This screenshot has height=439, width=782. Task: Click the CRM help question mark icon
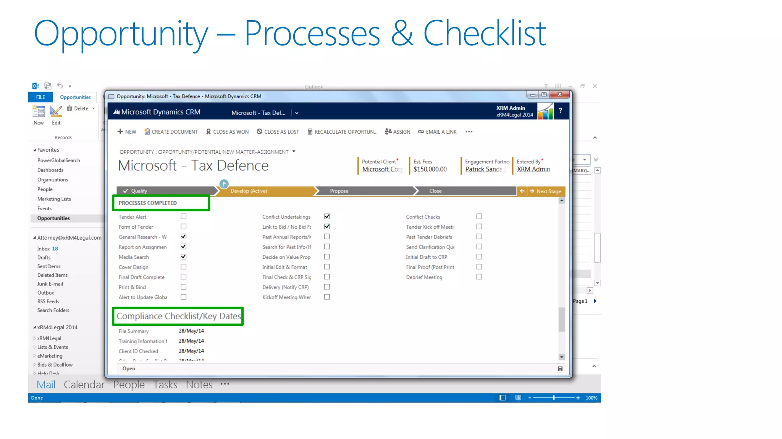(x=560, y=111)
